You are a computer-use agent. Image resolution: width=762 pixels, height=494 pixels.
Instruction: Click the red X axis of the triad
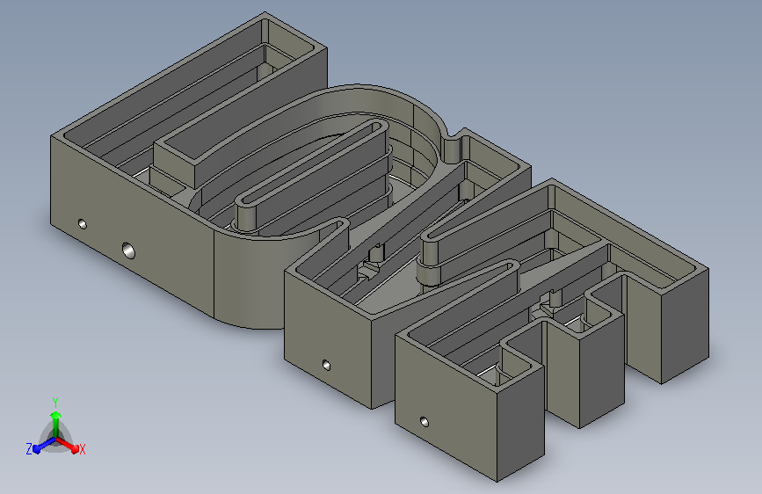point(69,446)
